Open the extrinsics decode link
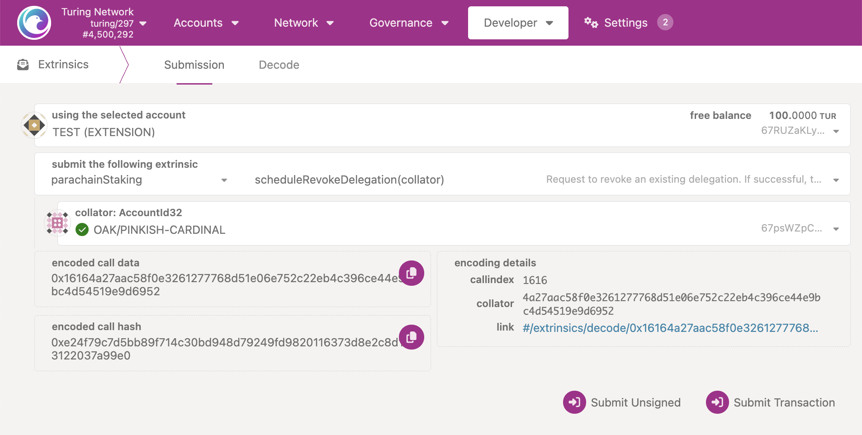The width and height of the screenshot is (862, 435). click(670, 328)
